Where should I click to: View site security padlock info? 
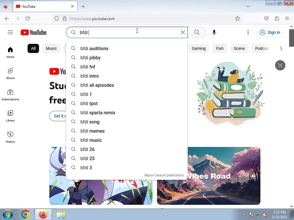[65, 19]
